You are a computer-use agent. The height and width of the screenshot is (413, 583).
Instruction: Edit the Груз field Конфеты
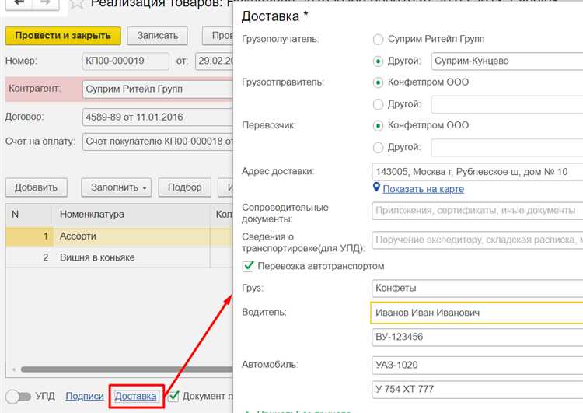[x=477, y=288]
